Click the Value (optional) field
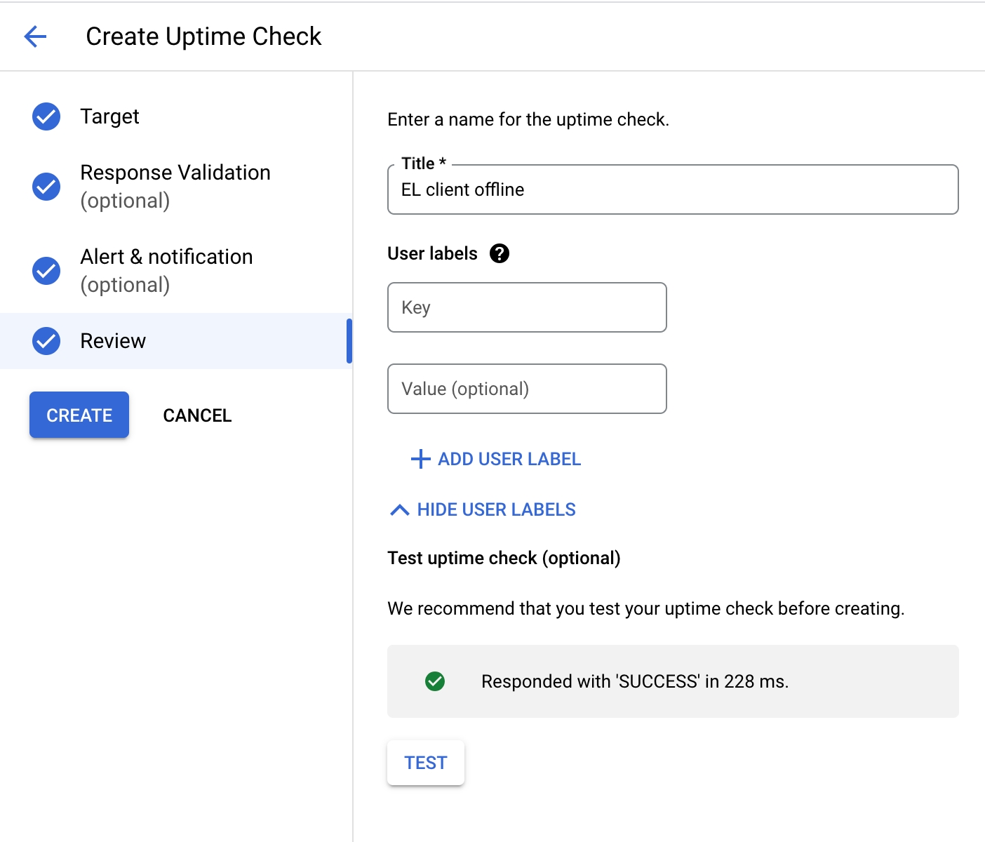The width and height of the screenshot is (985, 842). (526, 389)
